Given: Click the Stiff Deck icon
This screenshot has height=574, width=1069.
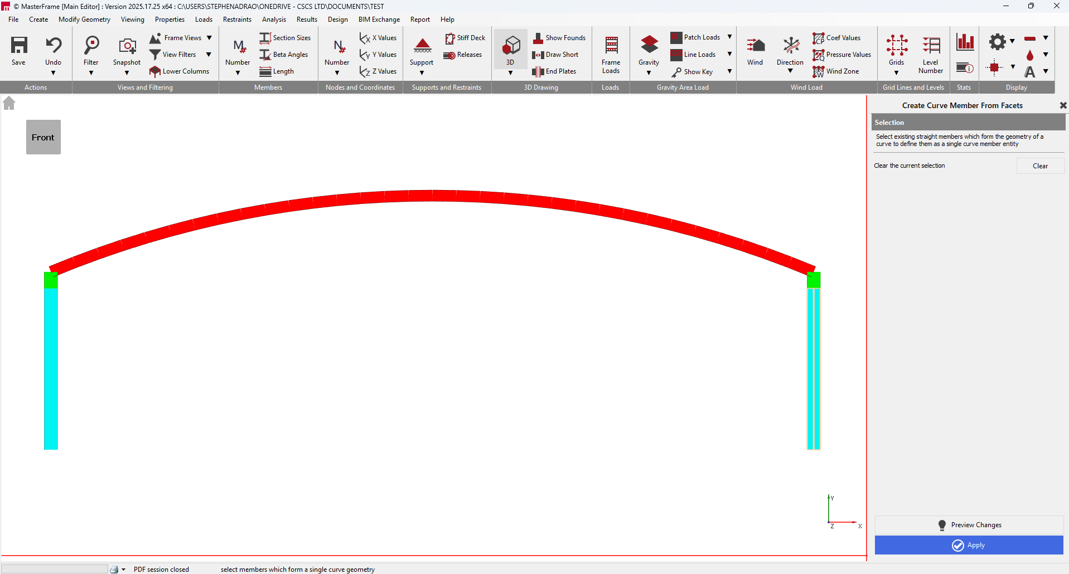Looking at the screenshot, I should click(x=465, y=38).
